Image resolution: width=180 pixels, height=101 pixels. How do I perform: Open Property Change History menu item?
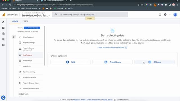pyautogui.click(x=31, y=83)
